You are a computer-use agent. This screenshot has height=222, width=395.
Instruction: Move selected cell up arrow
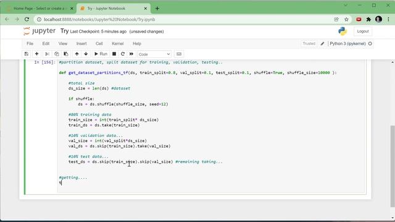[77, 54]
